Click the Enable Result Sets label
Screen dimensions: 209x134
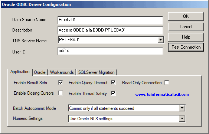coord(30,83)
